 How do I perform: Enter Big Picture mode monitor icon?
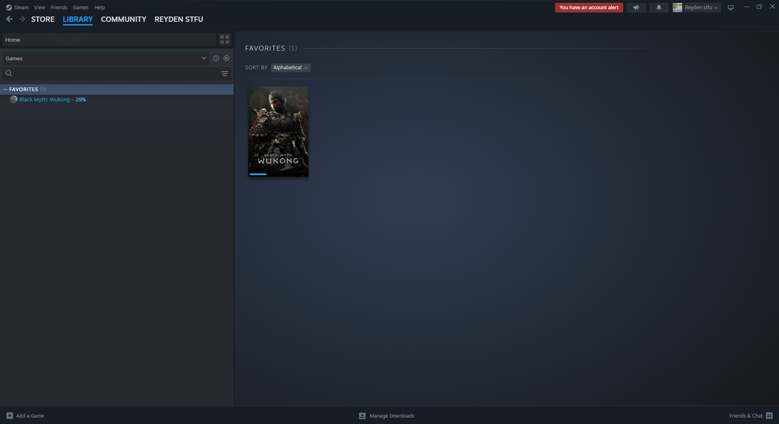(731, 7)
